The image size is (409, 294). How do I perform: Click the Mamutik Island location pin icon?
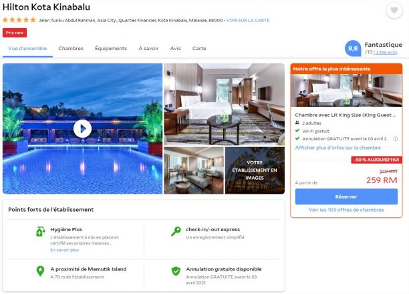[x=40, y=271]
